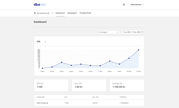Open the All kampagner filter dropdown

(108, 32)
